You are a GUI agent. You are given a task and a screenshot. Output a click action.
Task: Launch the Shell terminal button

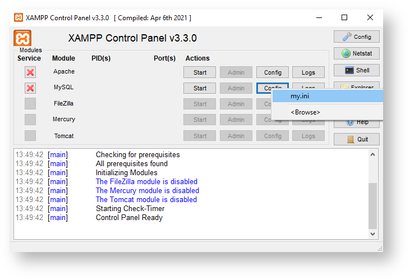tap(356, 71)
